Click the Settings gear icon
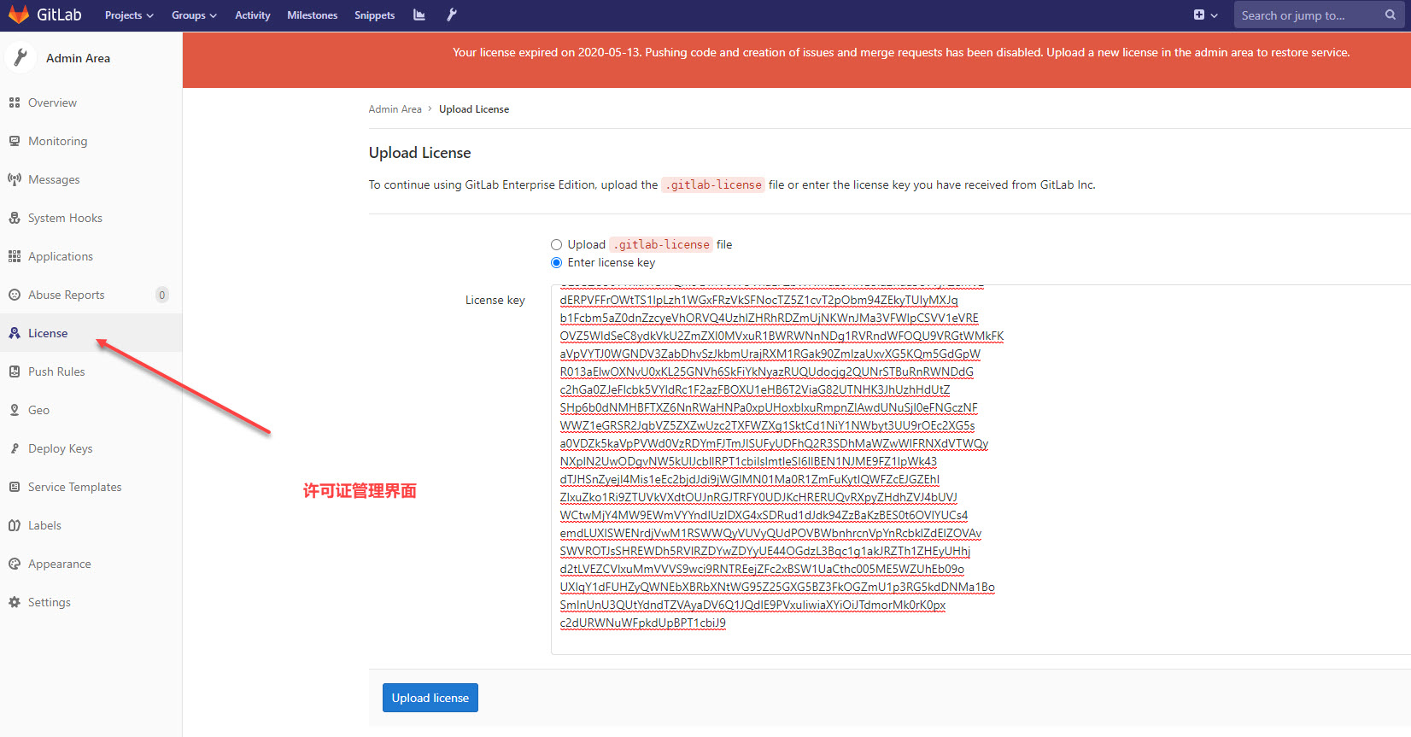The height and width of the screenshot is (737, 1411). (x=15, y=602)
